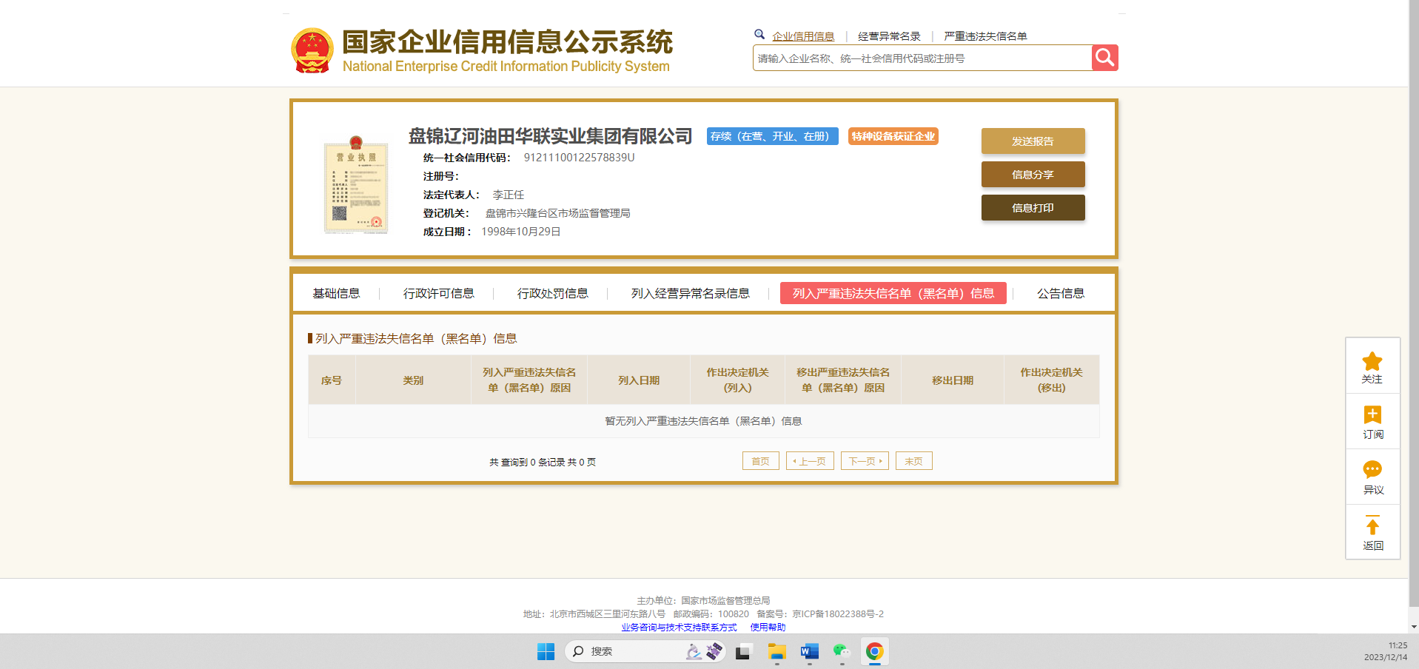This screenshot has height=669, width=1419.
Task: Click the 列入日期 column header
Action: click(x=639, y=380)
